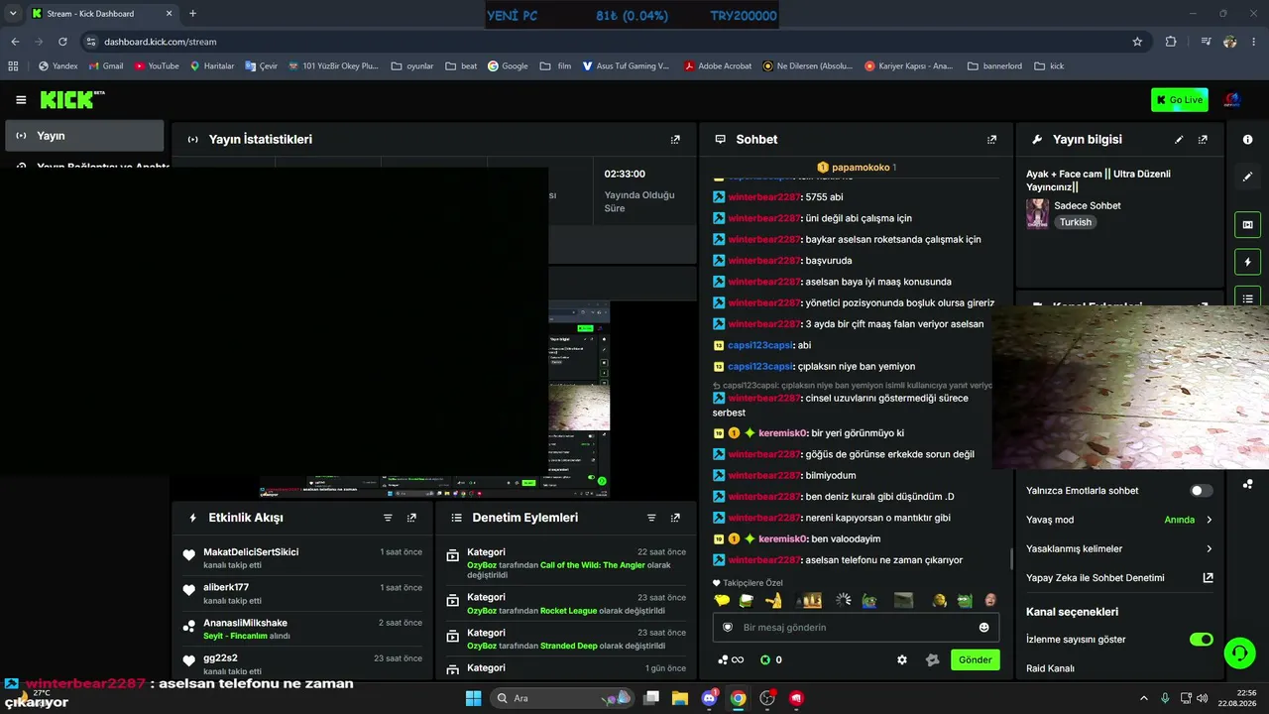Filter the Denetim Eylemleri list

click(x=651, y=518)
